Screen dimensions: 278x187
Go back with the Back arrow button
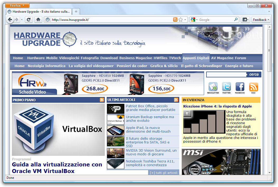click(10, 20)
